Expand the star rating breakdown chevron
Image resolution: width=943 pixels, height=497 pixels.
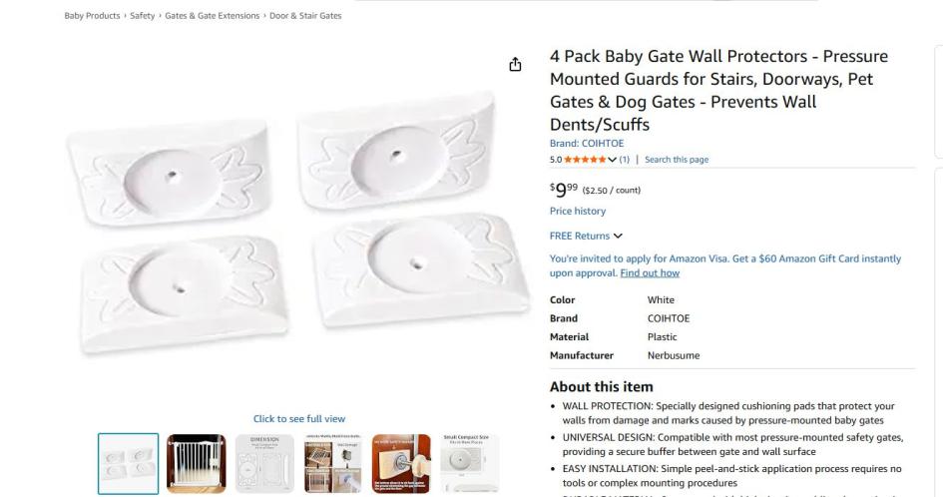(x=612, y=160)
